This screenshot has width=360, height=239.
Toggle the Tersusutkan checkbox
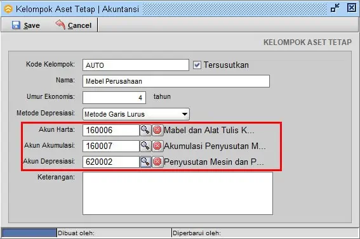(197, 65)
